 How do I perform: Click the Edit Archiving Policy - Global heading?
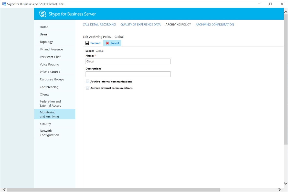pos(103,37)
